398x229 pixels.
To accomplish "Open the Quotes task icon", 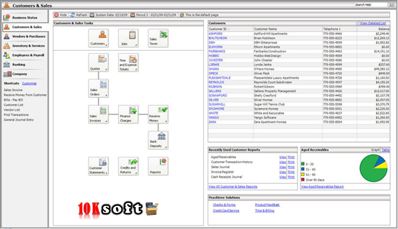I will tap(98, 63).
